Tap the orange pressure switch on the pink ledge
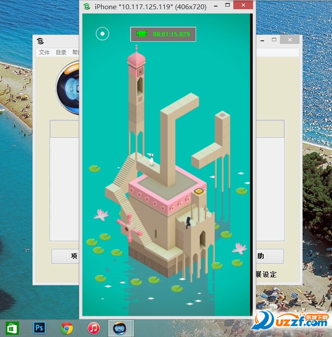The width and height of the screenshot is (332, 337). tap(199, 191)
